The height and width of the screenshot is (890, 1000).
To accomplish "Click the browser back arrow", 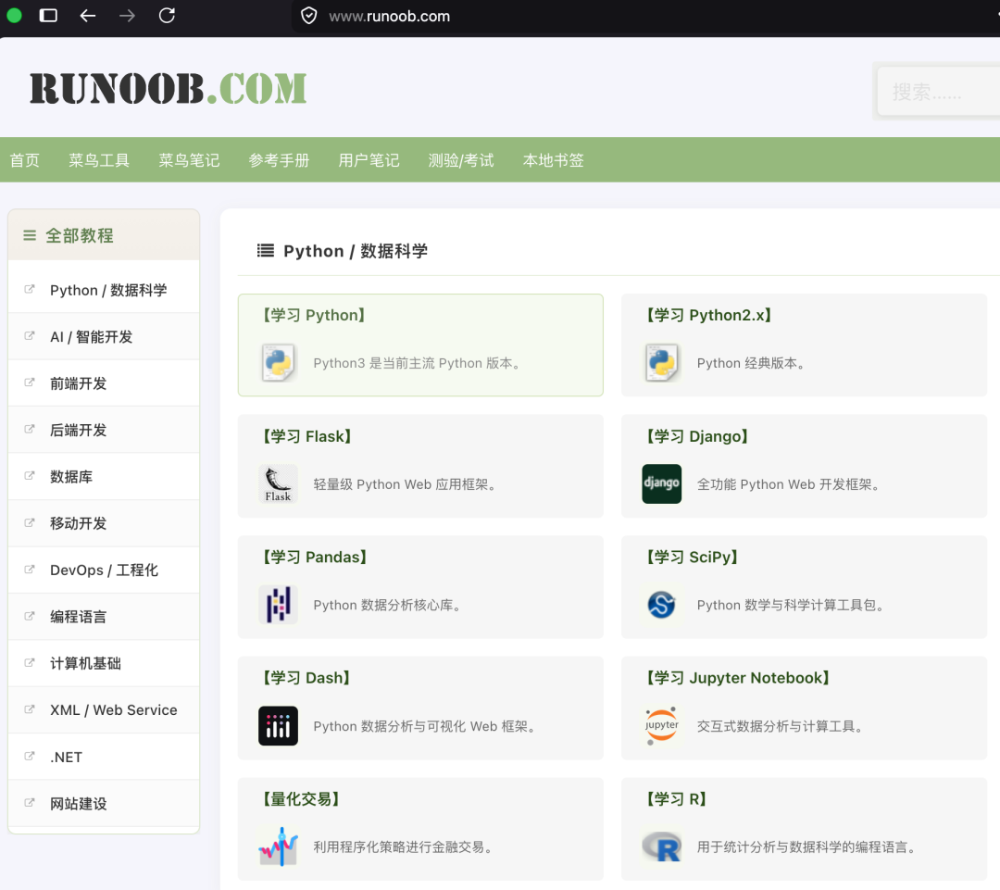I will click(x=87, y=16).
